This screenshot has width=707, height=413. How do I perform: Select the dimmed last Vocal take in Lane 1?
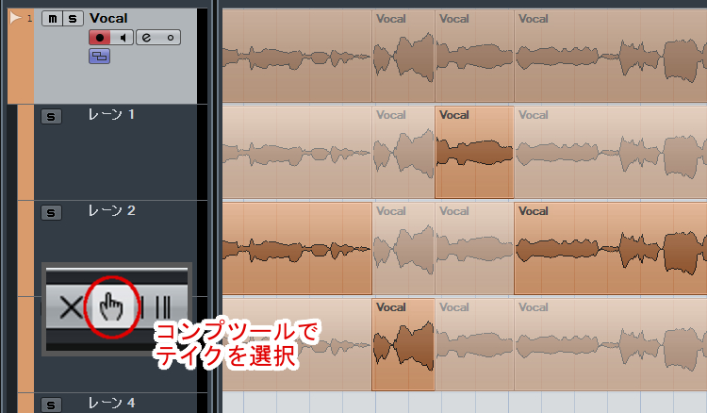pos(611,152)
